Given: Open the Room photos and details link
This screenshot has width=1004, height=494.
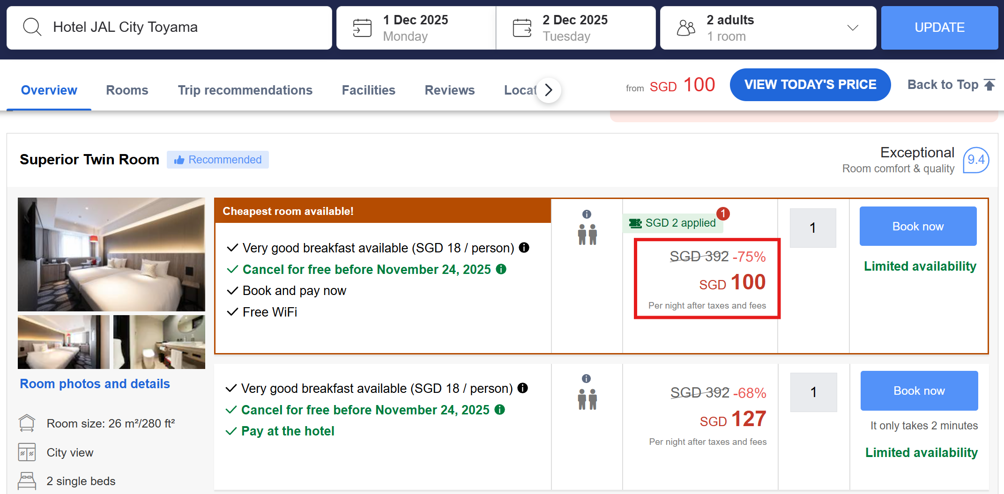Looking at the screenshot, I should (x=95, y=383).
